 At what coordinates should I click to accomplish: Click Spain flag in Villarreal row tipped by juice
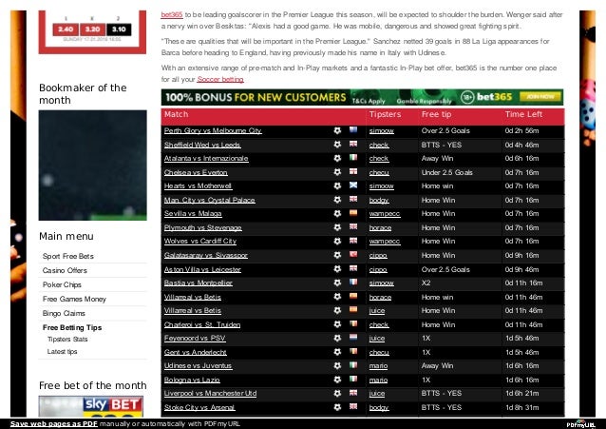coord(353,310)
